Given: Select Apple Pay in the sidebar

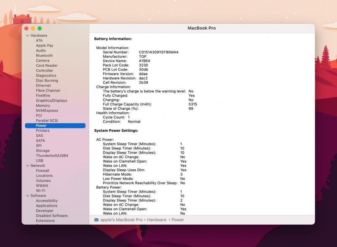Looking at the screenshot, I should 45,46.
